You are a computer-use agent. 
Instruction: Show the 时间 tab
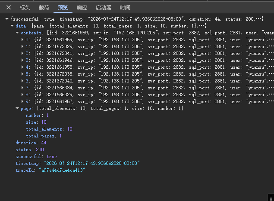[125, 8]
